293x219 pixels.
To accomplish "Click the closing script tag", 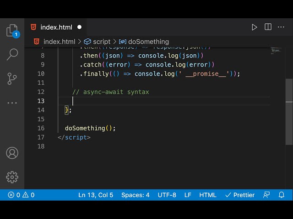I will tap(74, 137).
